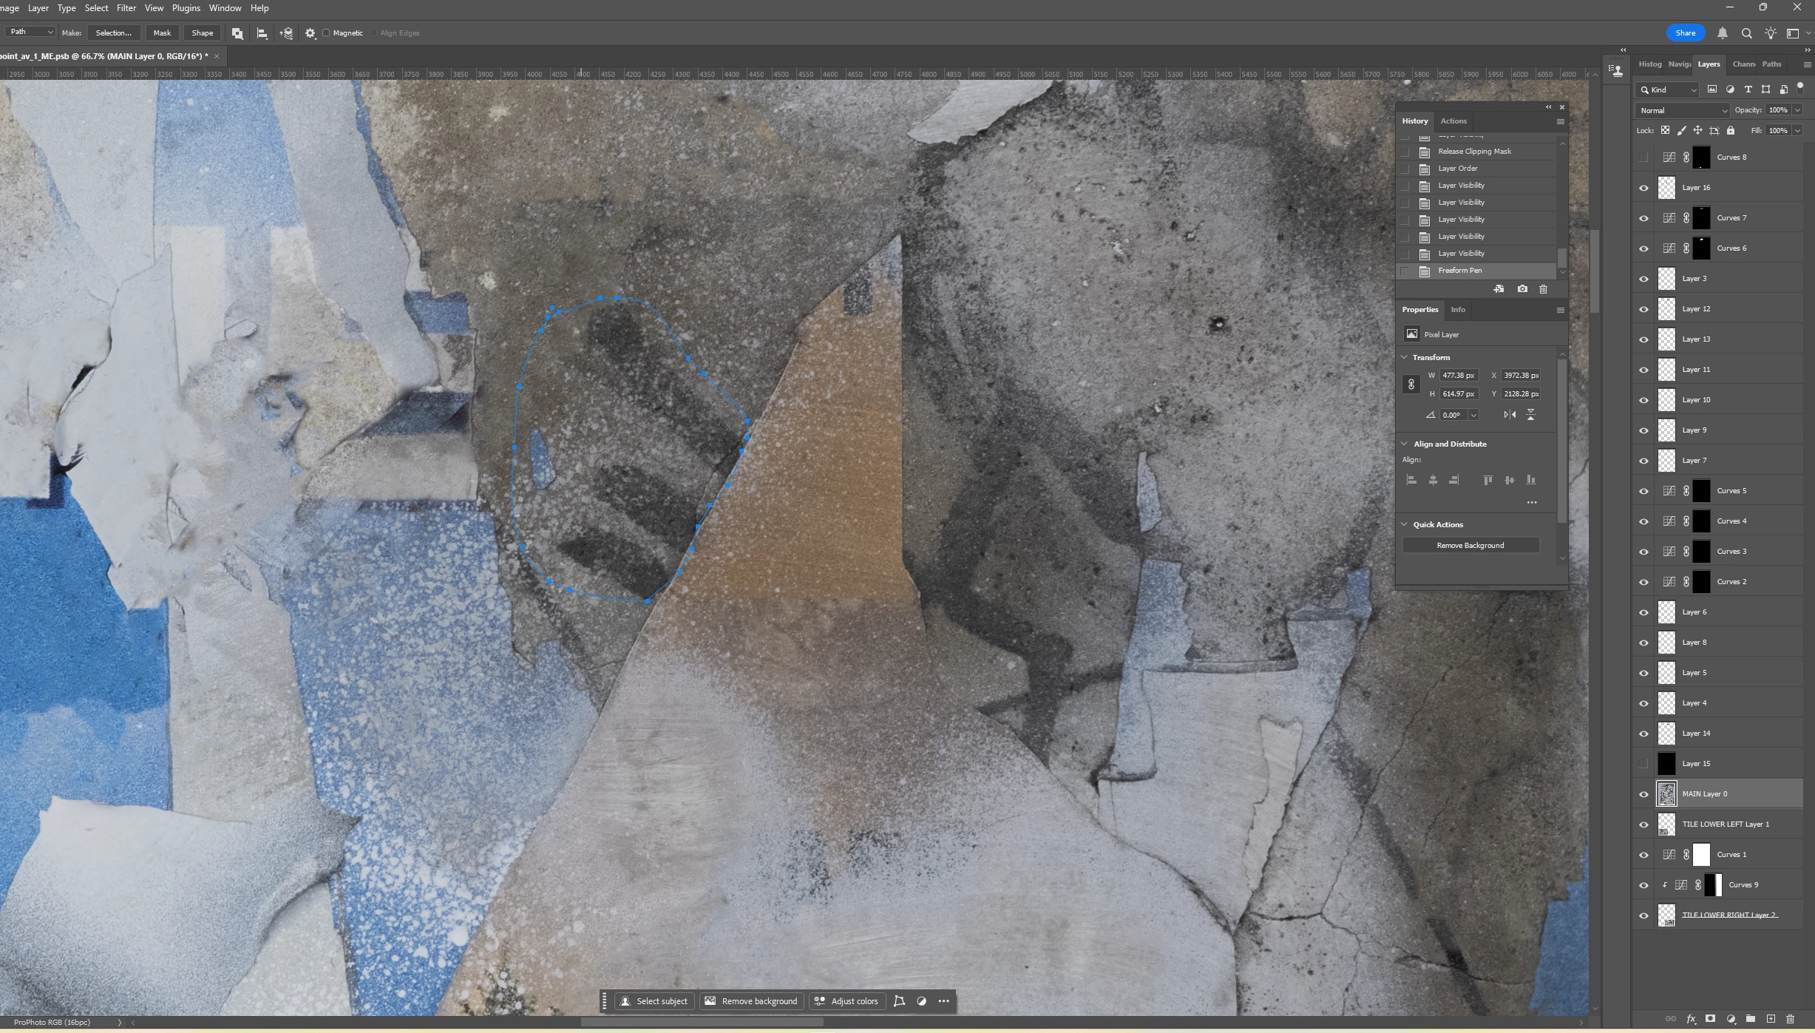Click the Remove Background button in Properties
Viewport: 1815px width, 1033px height.
tap(1470, 546)
